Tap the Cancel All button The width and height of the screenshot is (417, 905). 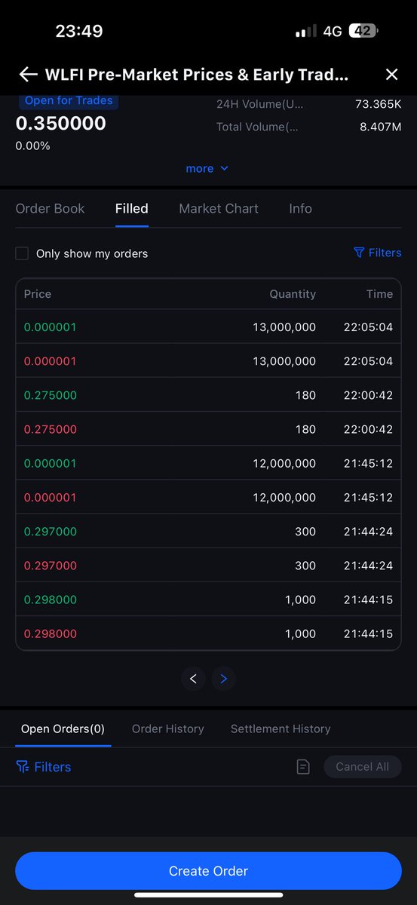[x=363, y=767]
